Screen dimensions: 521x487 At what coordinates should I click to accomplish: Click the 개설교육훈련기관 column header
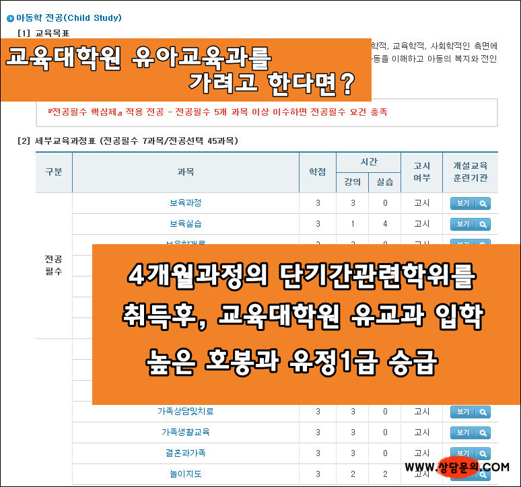click(470, 172)
